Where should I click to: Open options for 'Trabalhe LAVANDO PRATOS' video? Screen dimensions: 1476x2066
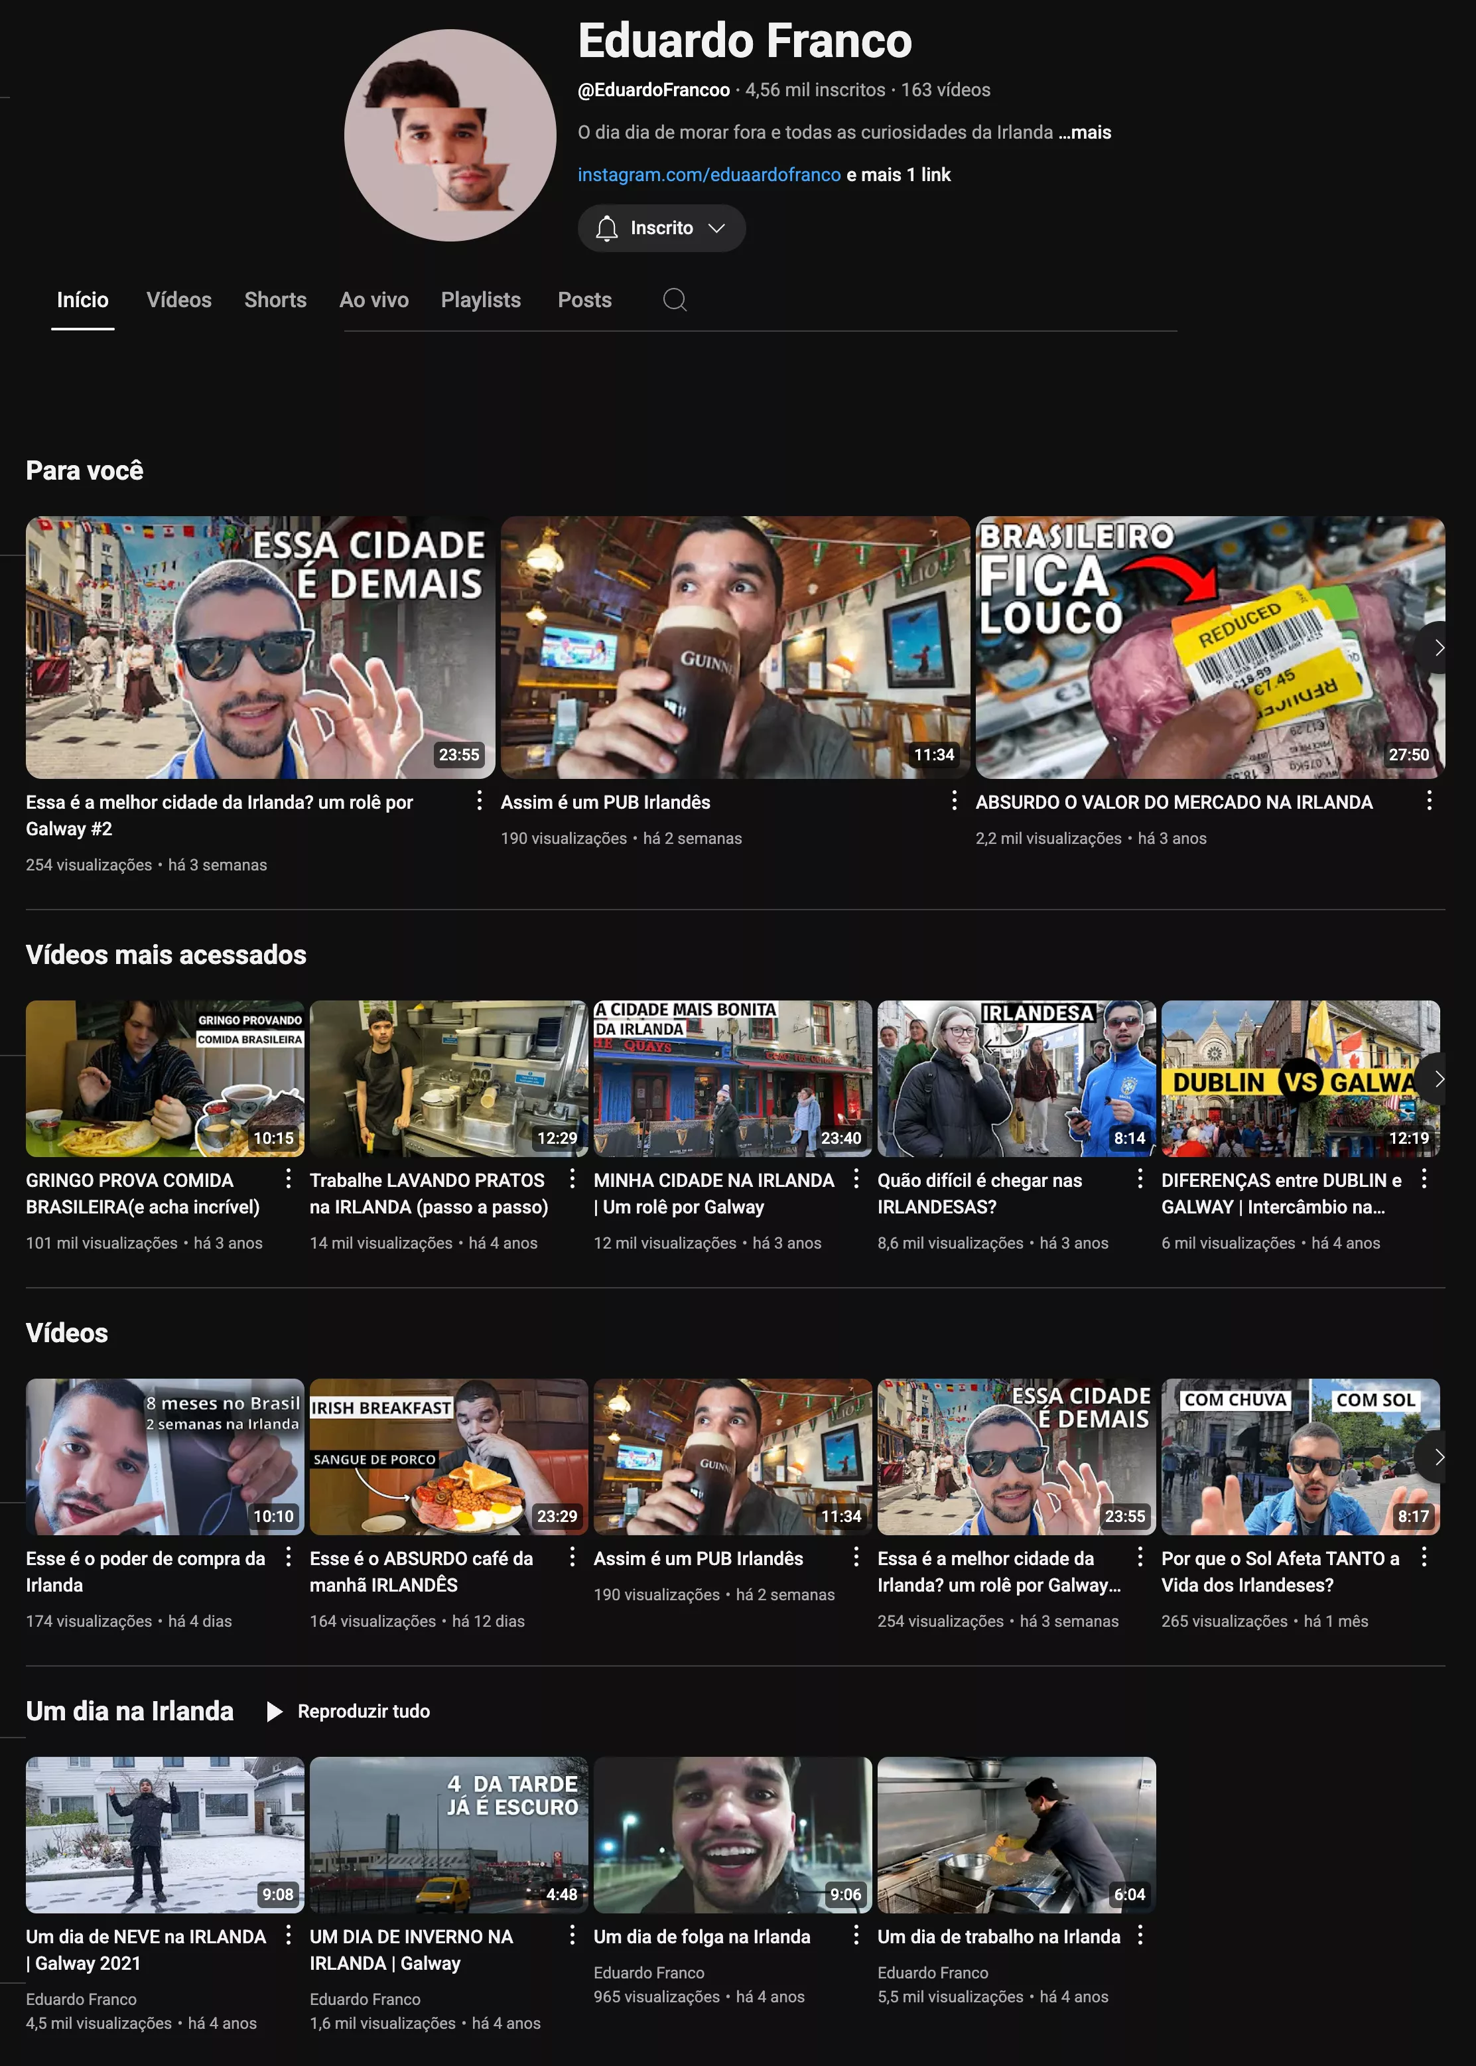(x=572, y=1179)
